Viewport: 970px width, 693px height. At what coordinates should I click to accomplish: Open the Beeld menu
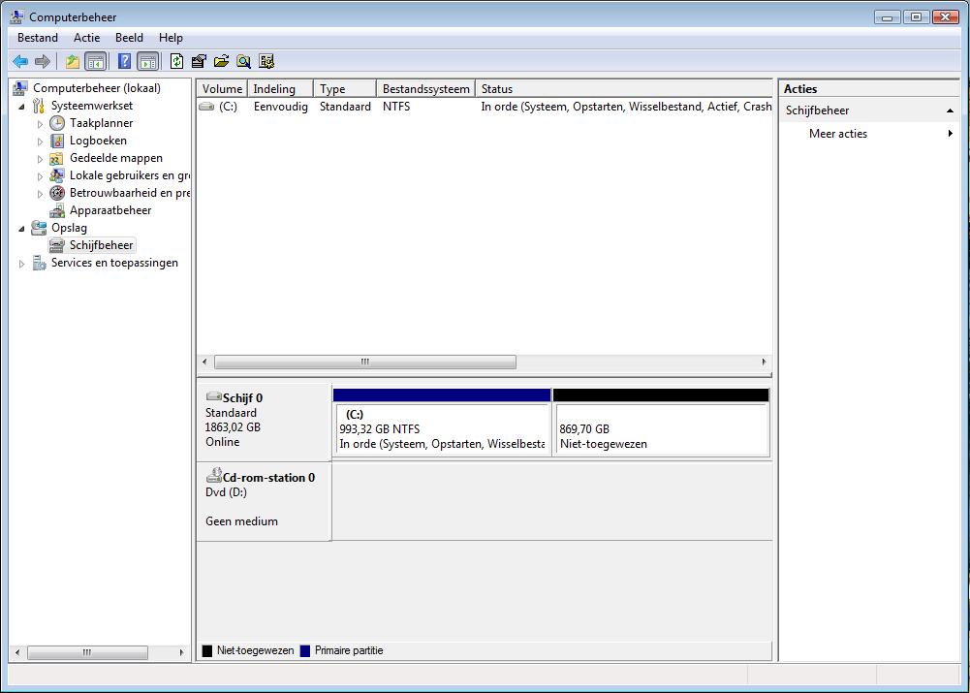(x=129, y=38)
